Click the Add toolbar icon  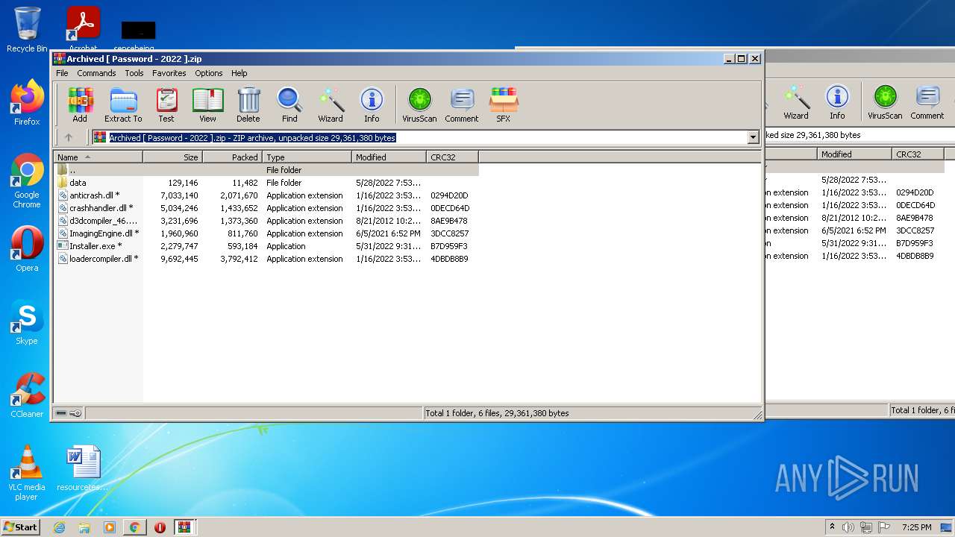[x=80, y=104]
